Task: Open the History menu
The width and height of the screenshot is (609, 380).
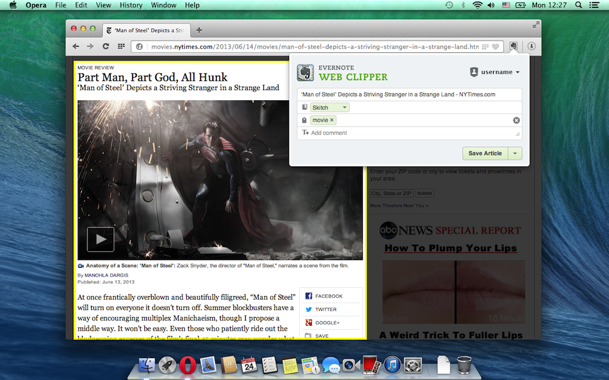Action: coord(131,5)
